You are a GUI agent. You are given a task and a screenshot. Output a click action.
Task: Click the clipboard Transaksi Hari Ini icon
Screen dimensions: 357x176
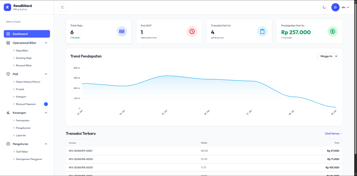coord(262,31)
